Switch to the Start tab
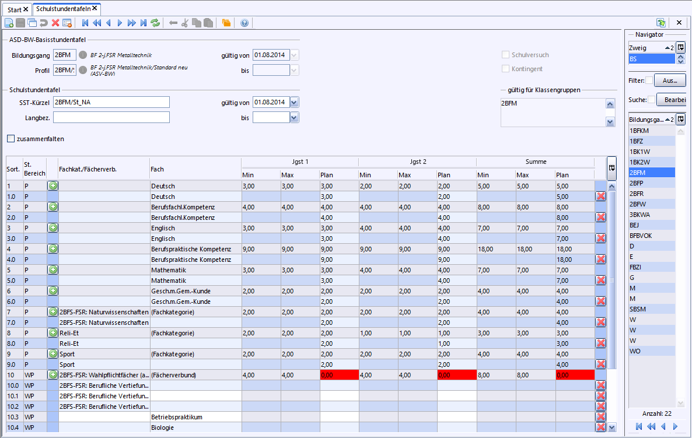692x438 pixels. coord(15,9)
